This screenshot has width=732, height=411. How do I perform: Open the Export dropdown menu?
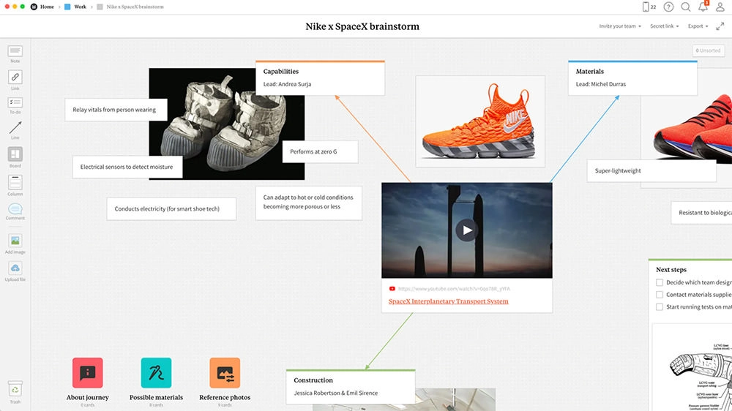tap(698, 26)
